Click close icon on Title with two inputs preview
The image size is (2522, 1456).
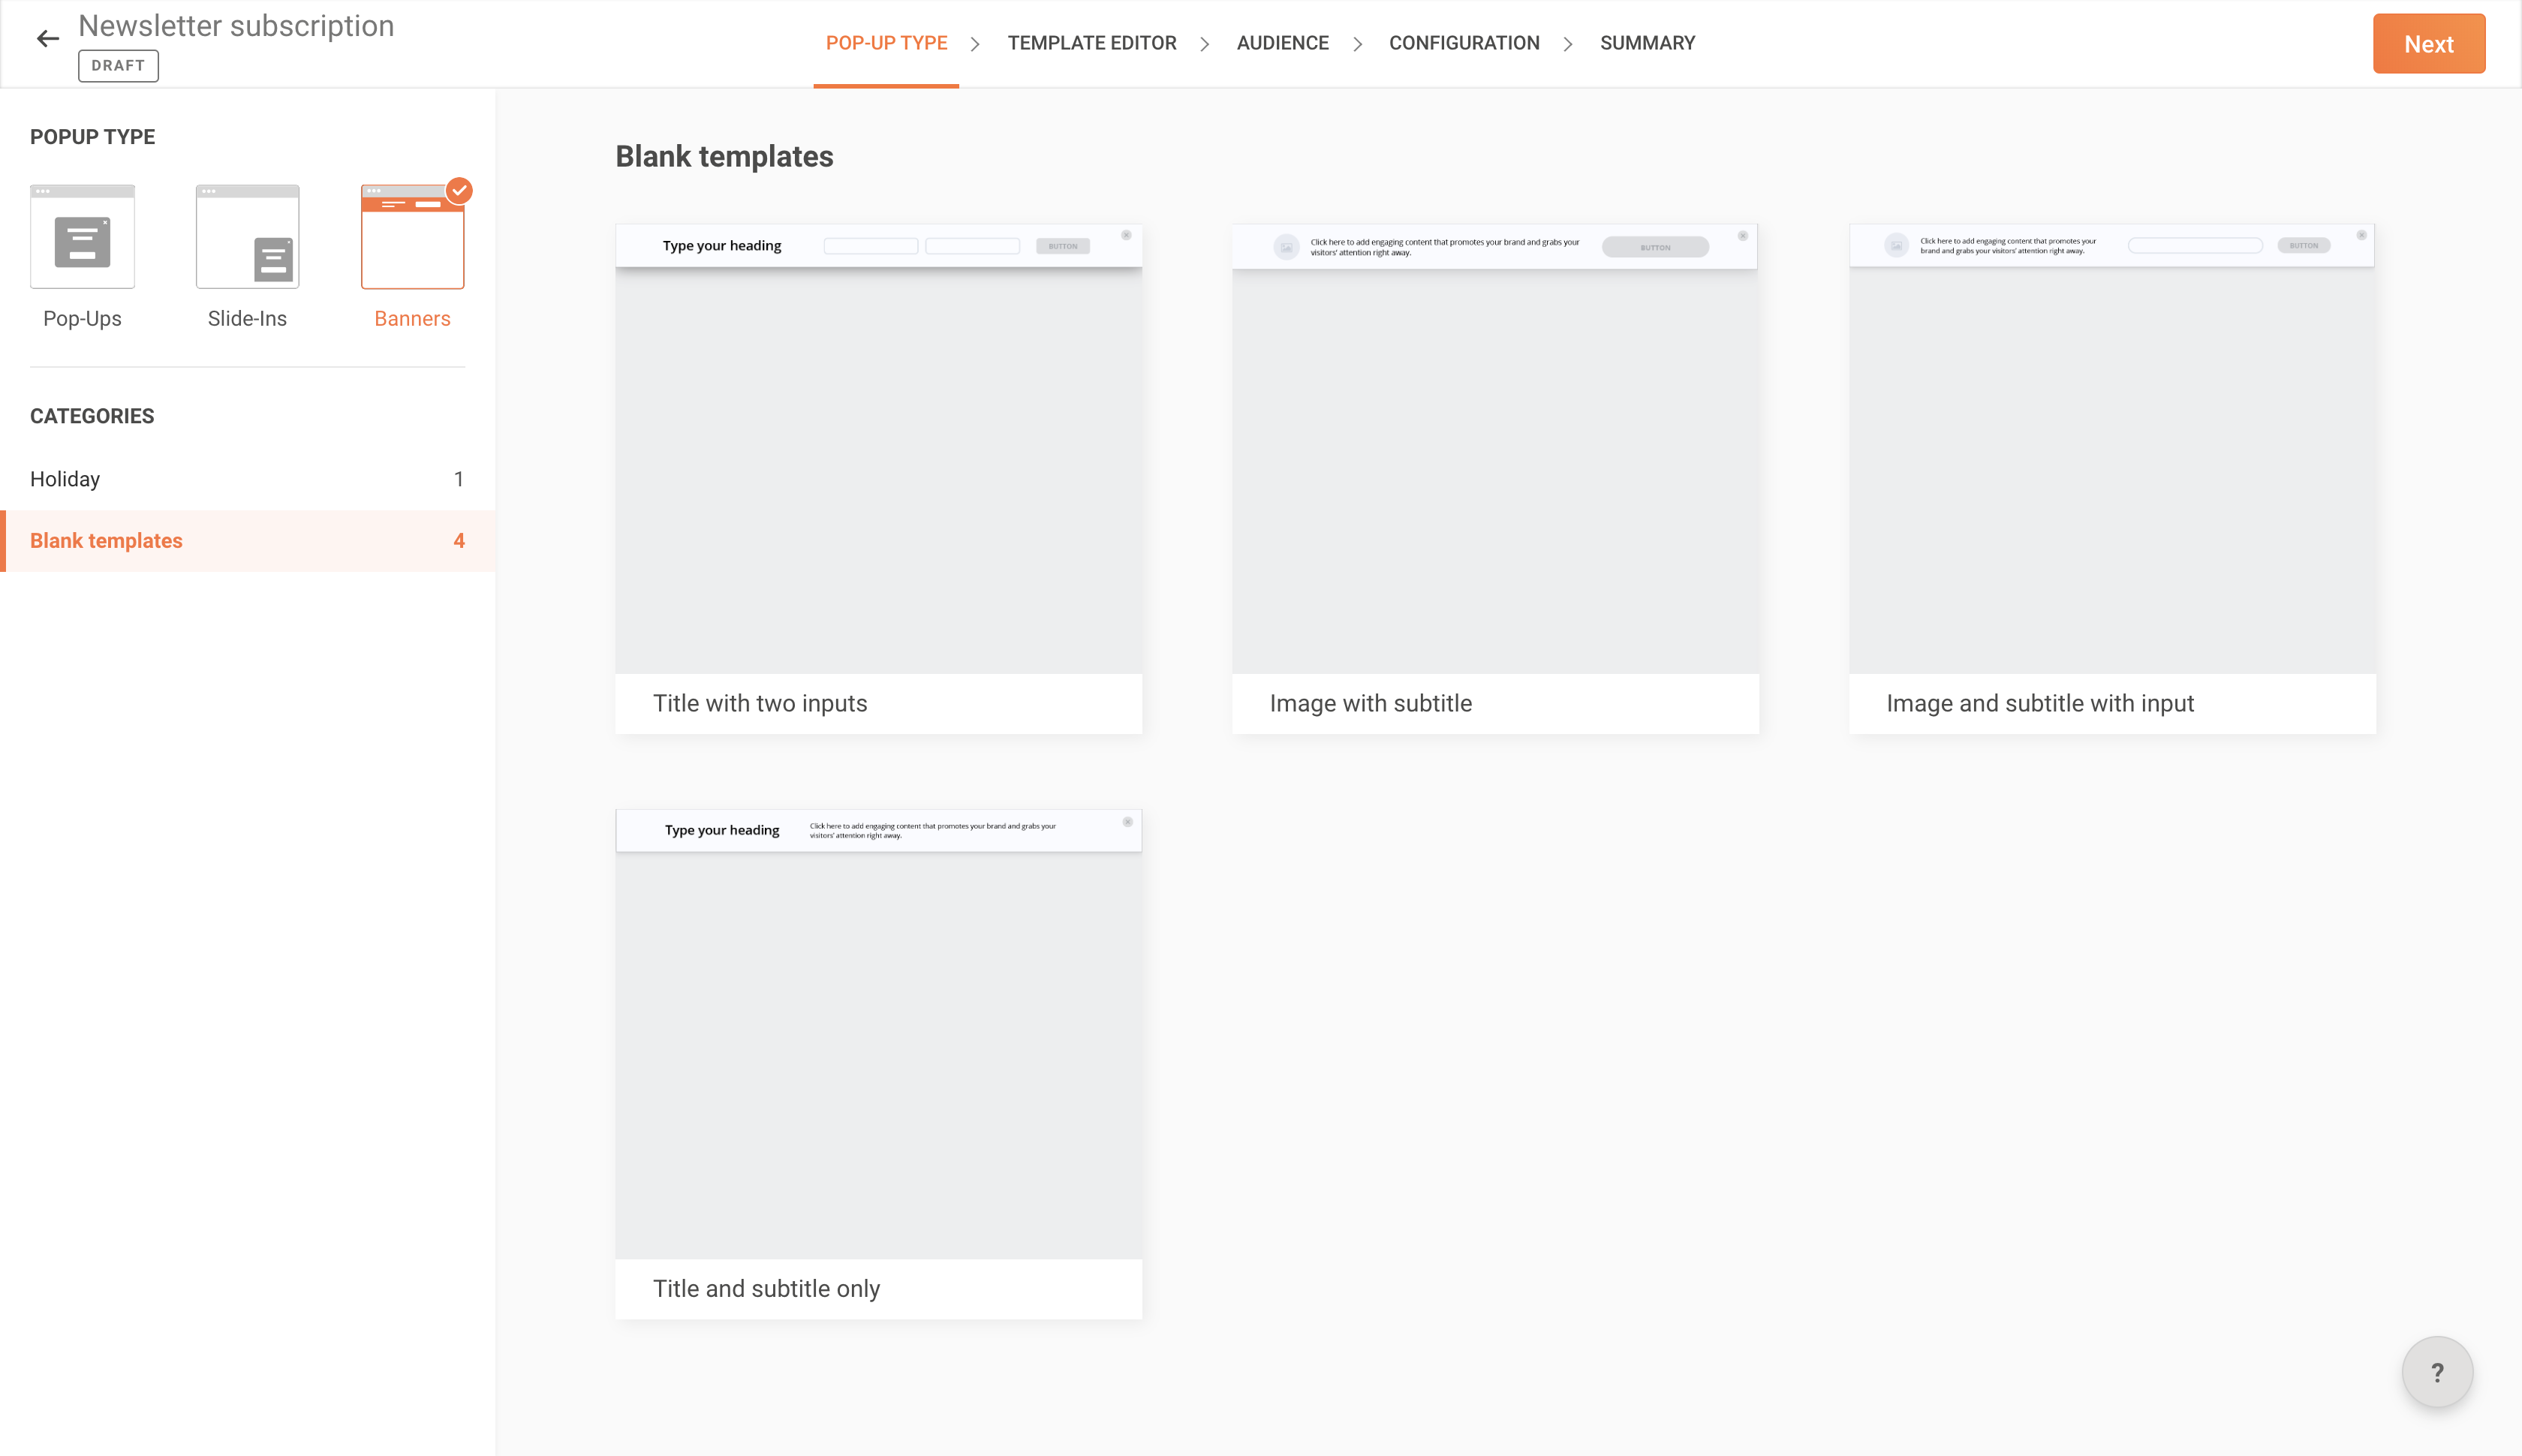click(x=1126, y=235)
